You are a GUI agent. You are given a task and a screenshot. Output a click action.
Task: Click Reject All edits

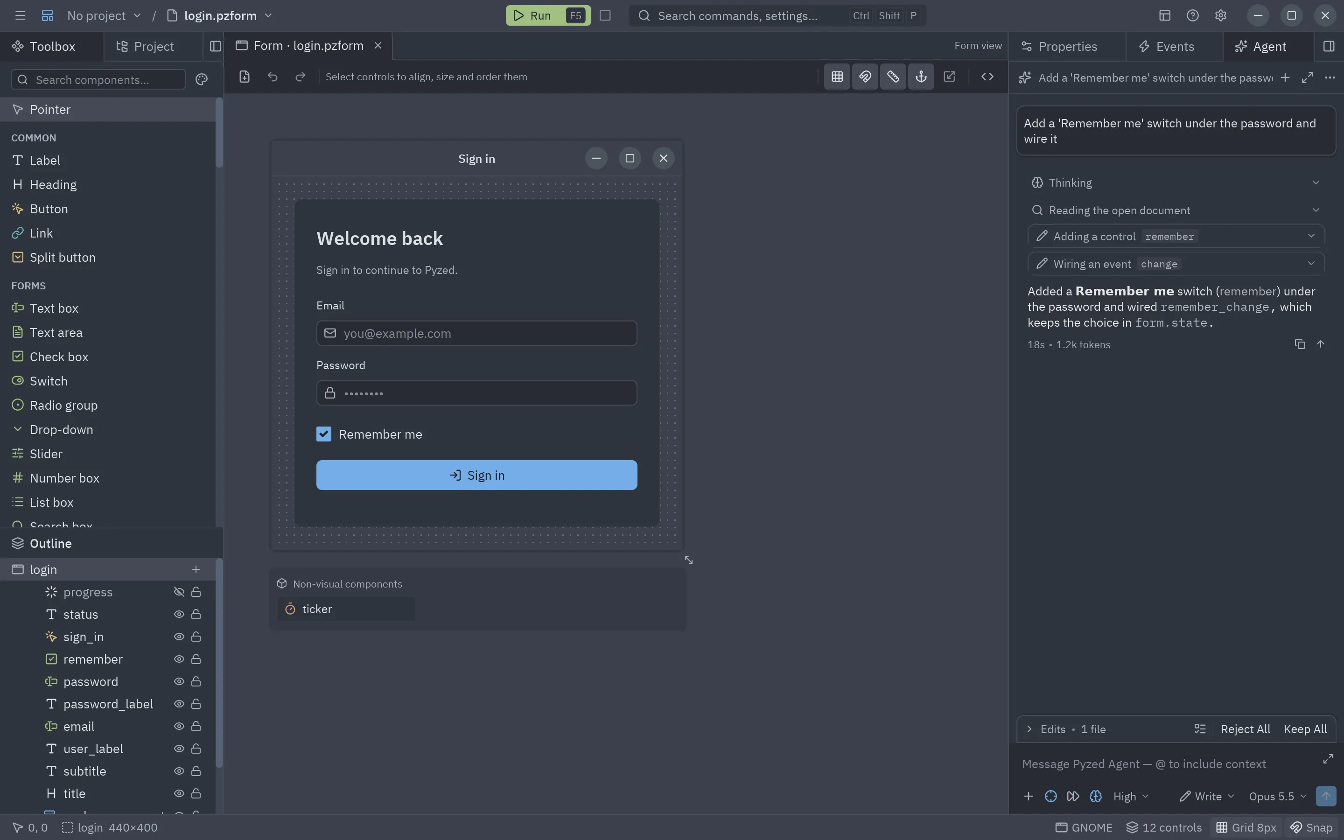click(x=1245, y=729)
